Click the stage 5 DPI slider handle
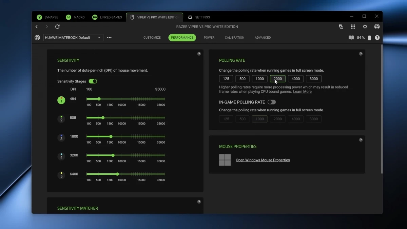Viewport: 407px width, 229px height. [117, 174]
